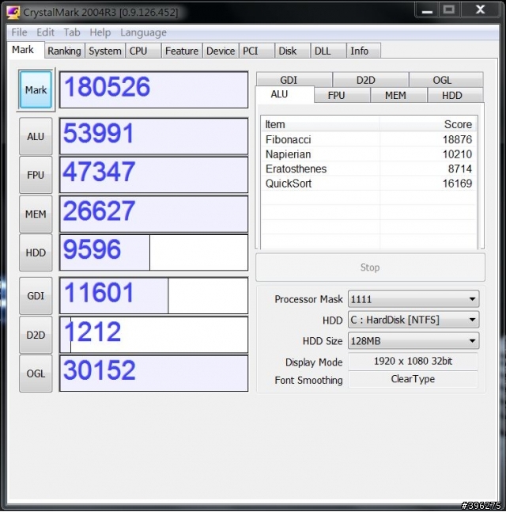The image size is (506, 512).
Task: Click the Display Mode 1920 x 1080 field
Action: (413, 362)
